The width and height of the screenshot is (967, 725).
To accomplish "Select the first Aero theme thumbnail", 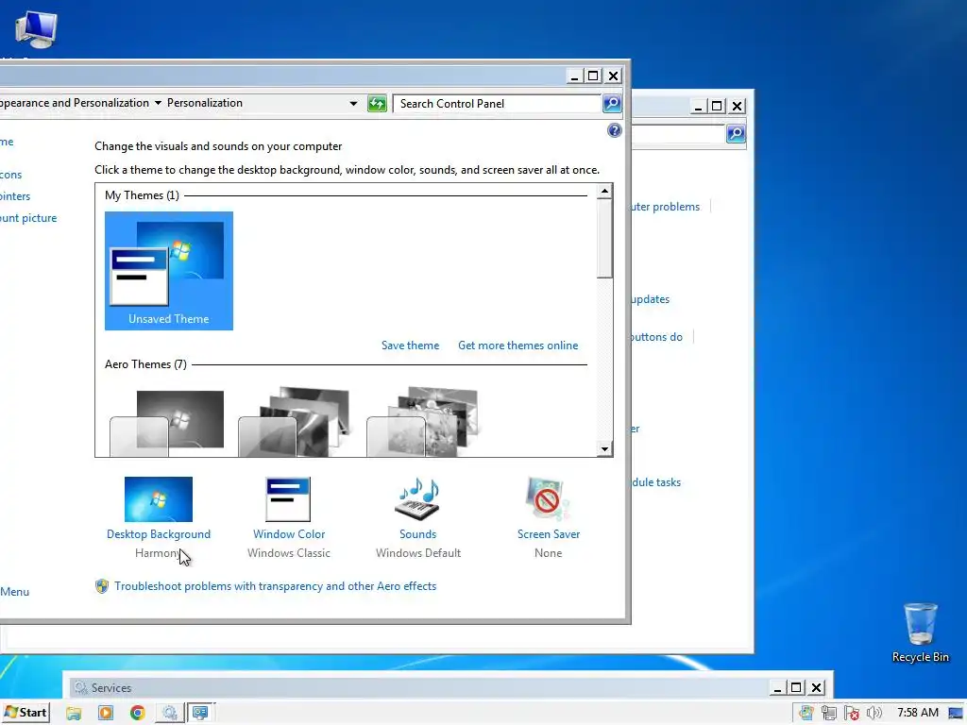I will coord(167,423).
